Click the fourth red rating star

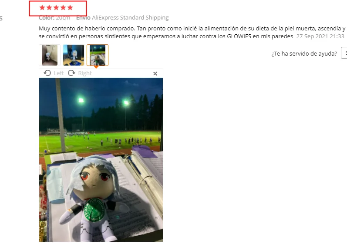(x=63, y=8)
